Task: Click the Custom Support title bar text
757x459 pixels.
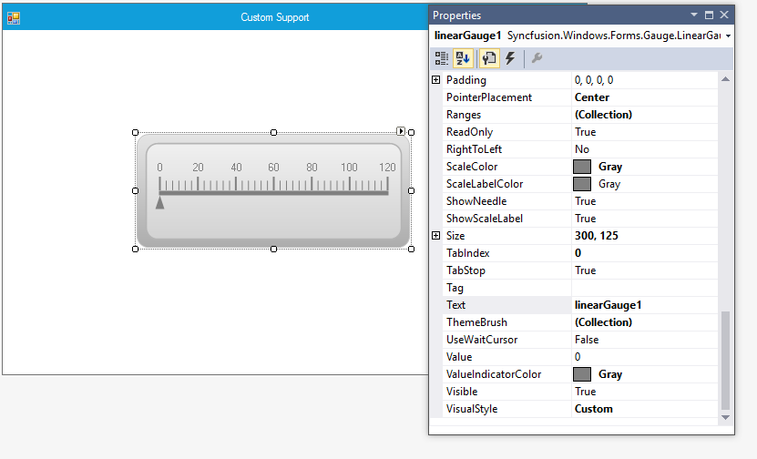Action: pos(275,17)
